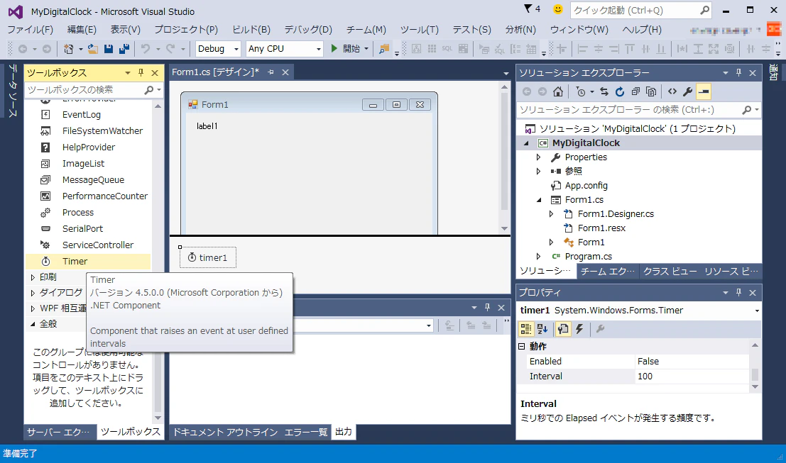Click the Property Pages wrench icon

(x=600, y=329)
